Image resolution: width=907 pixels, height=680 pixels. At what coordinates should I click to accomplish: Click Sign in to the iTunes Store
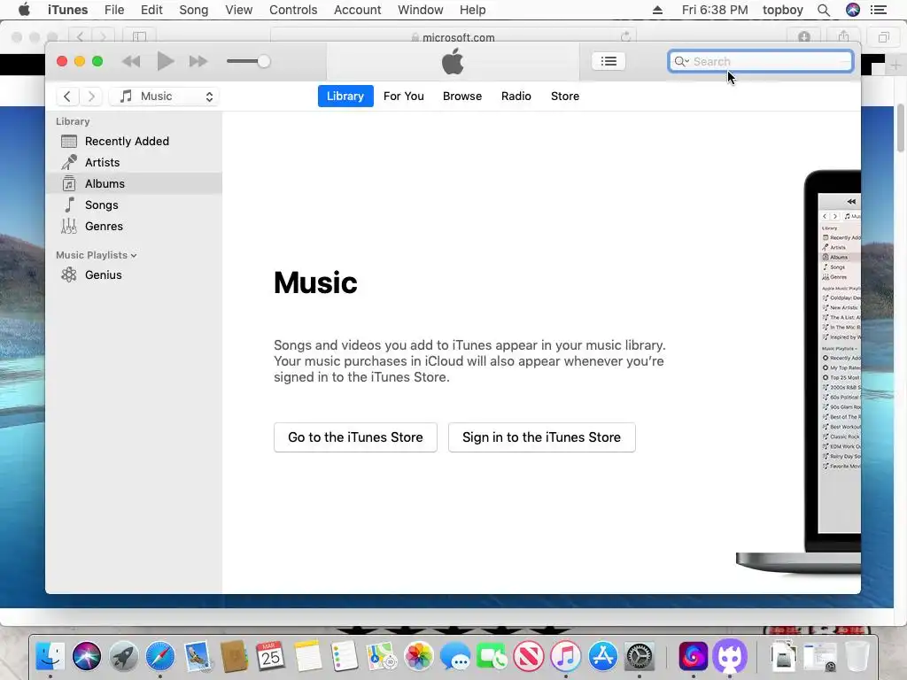click(x=541, y=437)
